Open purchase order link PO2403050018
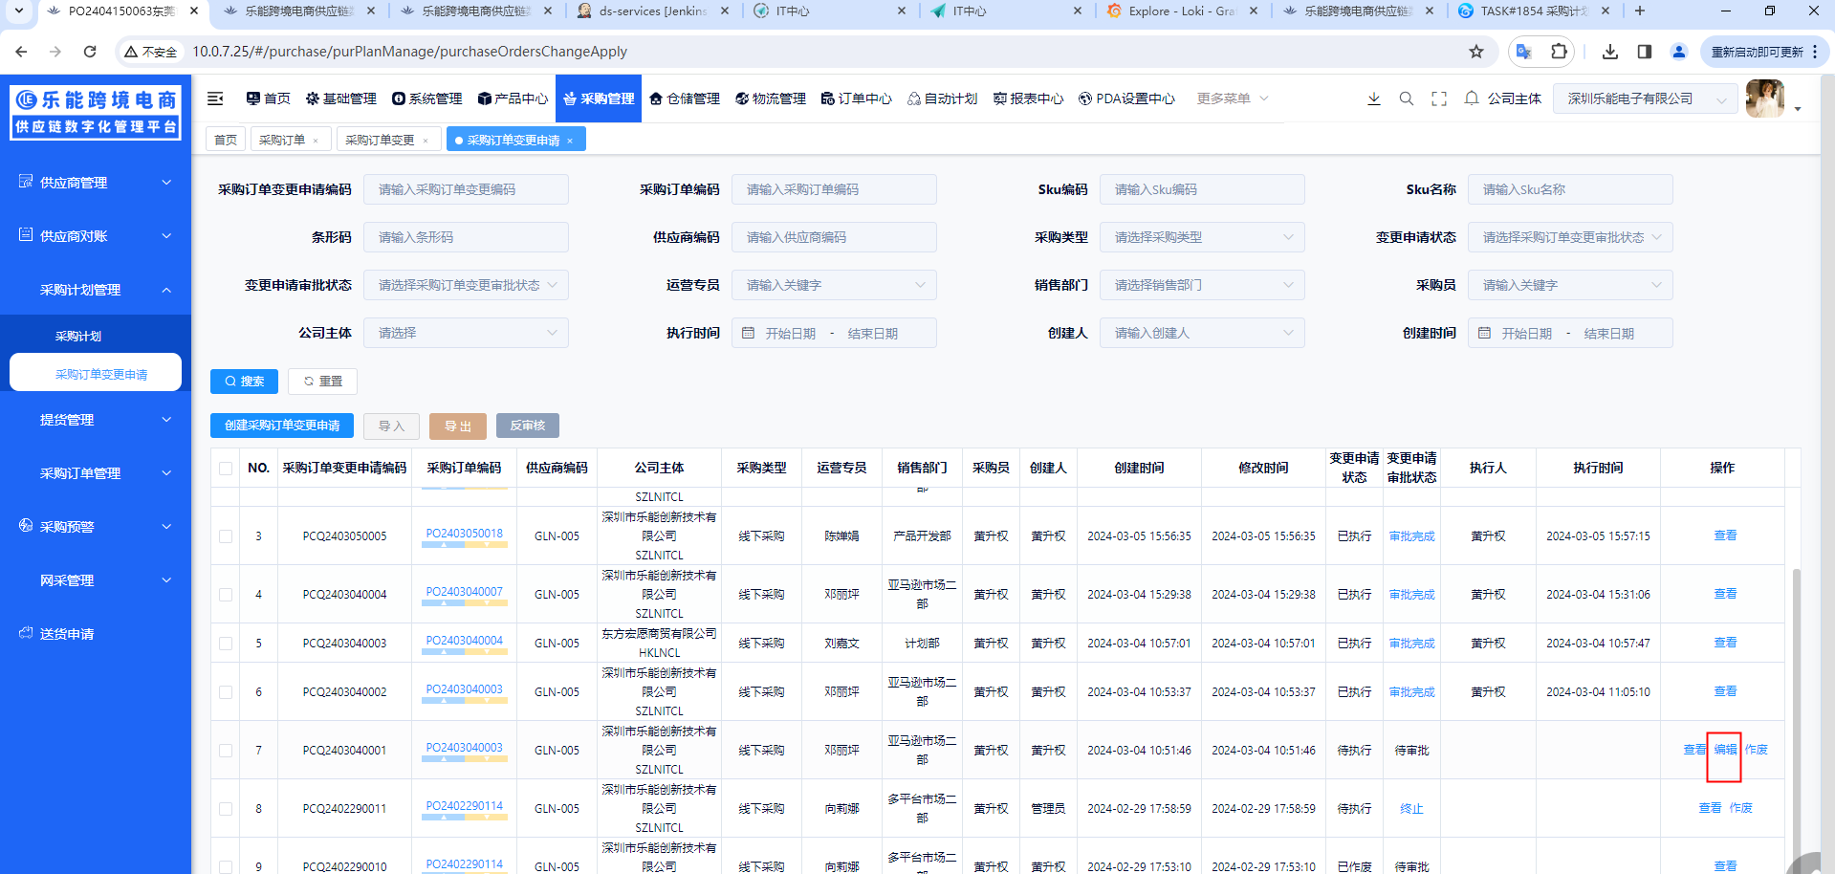This screenshot has height=874, width=1835. (x=464, y=533)
